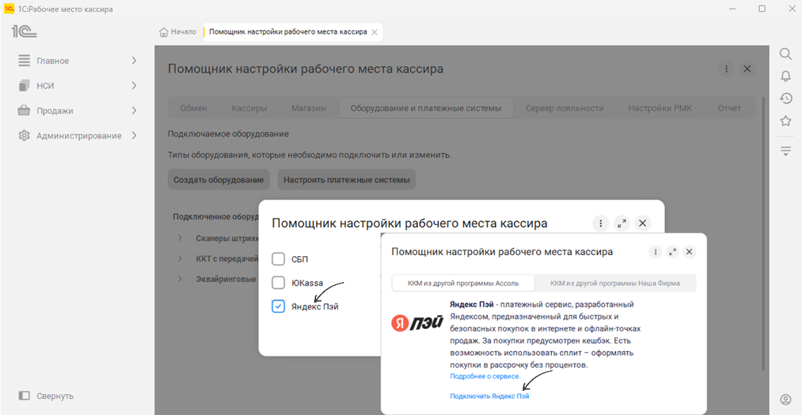
Task: Enable the СБП checkbox
Action: (x=279, y=259)
